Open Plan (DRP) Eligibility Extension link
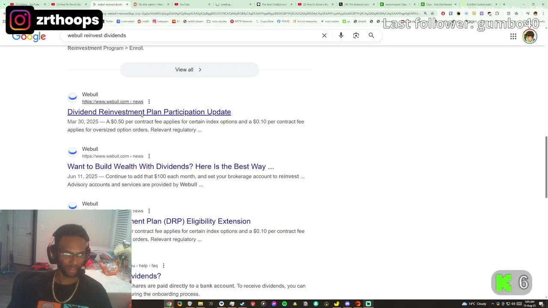Screen dimensions: 548x308 click(191, 222)
